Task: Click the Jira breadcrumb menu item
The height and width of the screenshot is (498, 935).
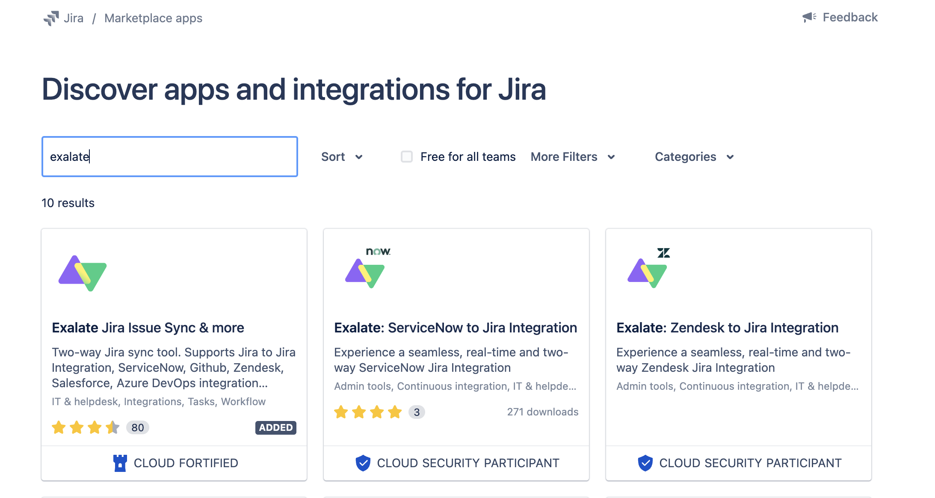Action: [74, 17]
